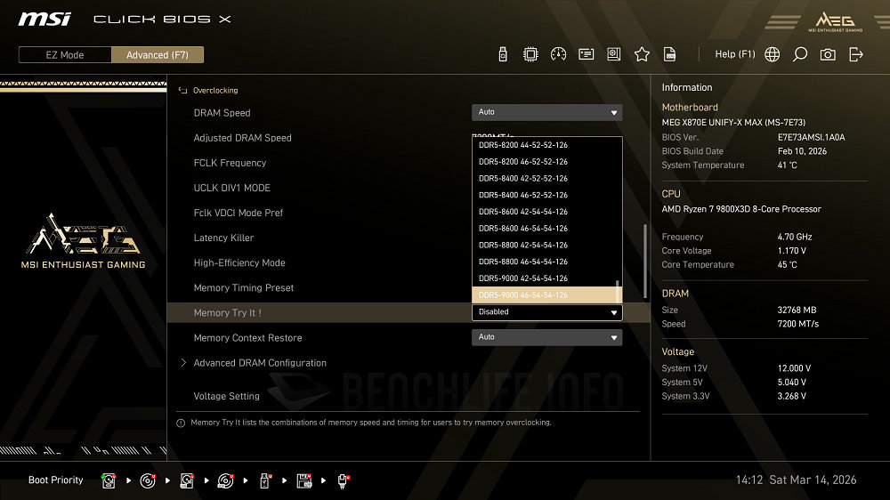Image resolution: width=890 pixels, height=500 pixels.
Task: Change language with the globe icon
Action: click(772, 54)
